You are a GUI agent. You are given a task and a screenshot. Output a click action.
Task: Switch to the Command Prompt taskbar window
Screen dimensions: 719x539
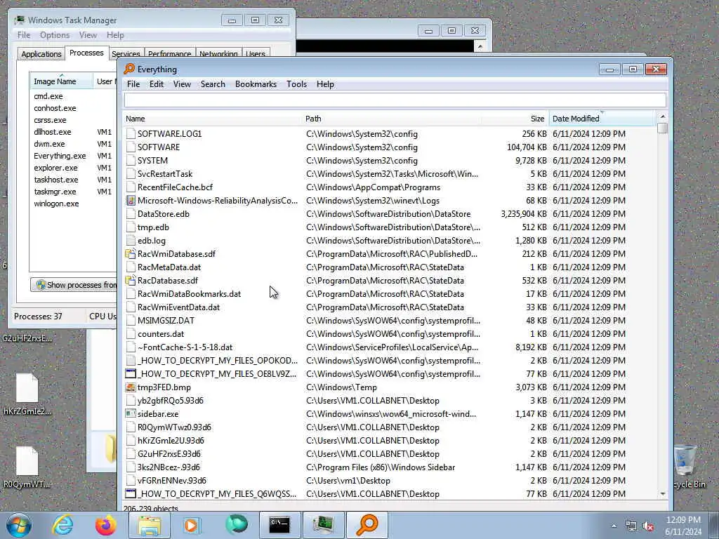tap(279, 525)
